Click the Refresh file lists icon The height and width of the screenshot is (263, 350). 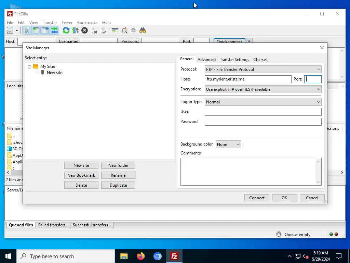point(66,30)
